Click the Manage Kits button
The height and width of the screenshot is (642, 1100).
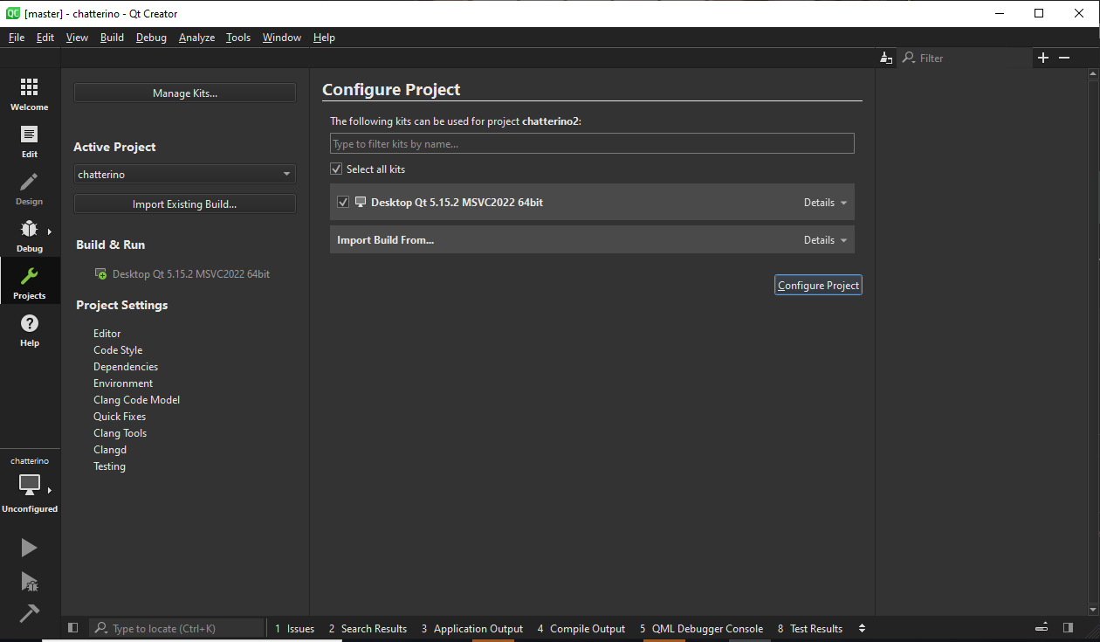click(x=185, y=93)
